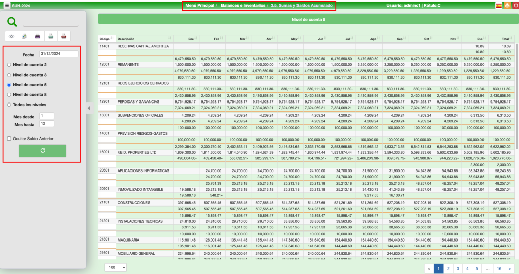
Task: Collapse the left filter panel with arrow
Action: coord(88,108)
